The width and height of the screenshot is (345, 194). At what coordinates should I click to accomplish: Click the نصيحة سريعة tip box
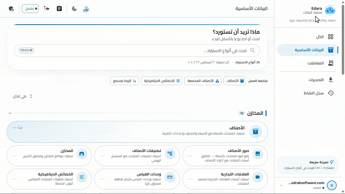click(x=308, y=165)
